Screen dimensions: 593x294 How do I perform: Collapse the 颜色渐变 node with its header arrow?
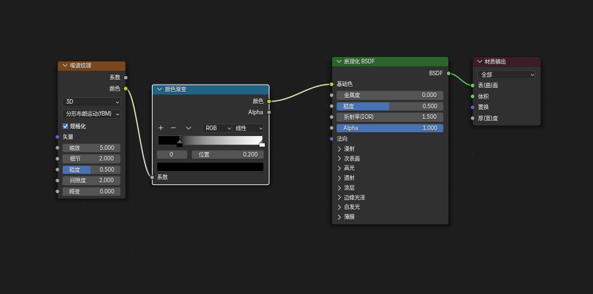(x=159, y=89)
